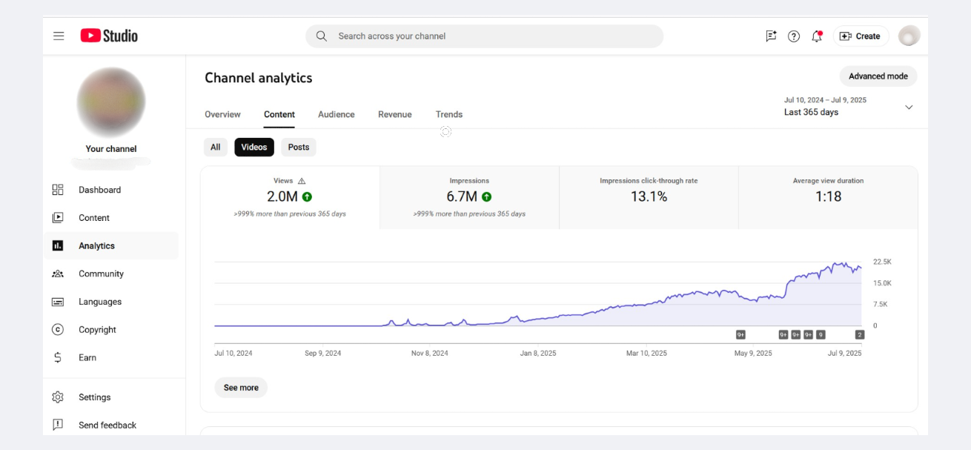
Task: Click the 'Nov 8, 2024' axis label
Action: (x=430, y=354)
